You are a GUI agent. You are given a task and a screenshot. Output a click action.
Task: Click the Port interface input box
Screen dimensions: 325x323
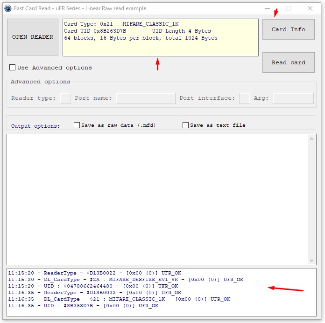(x=244, y=98)
